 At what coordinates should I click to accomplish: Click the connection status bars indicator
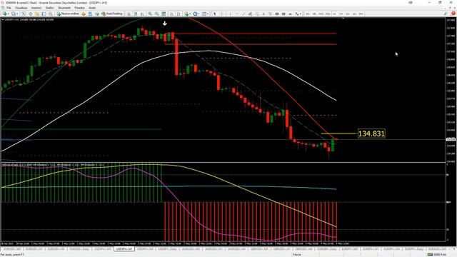(430, 255)
